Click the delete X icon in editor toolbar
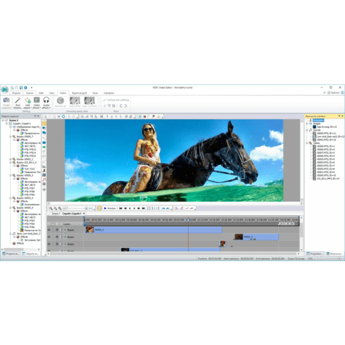The image size is (345, 345). pyautogui.click(x=59, y=117)
